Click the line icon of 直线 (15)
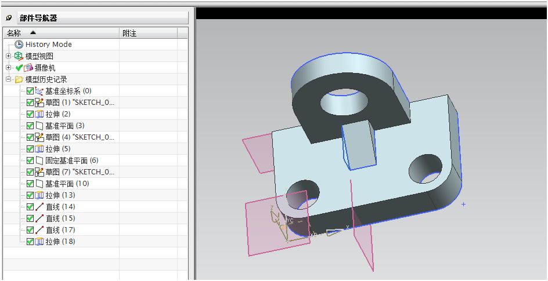 click(x=39, y=218)
